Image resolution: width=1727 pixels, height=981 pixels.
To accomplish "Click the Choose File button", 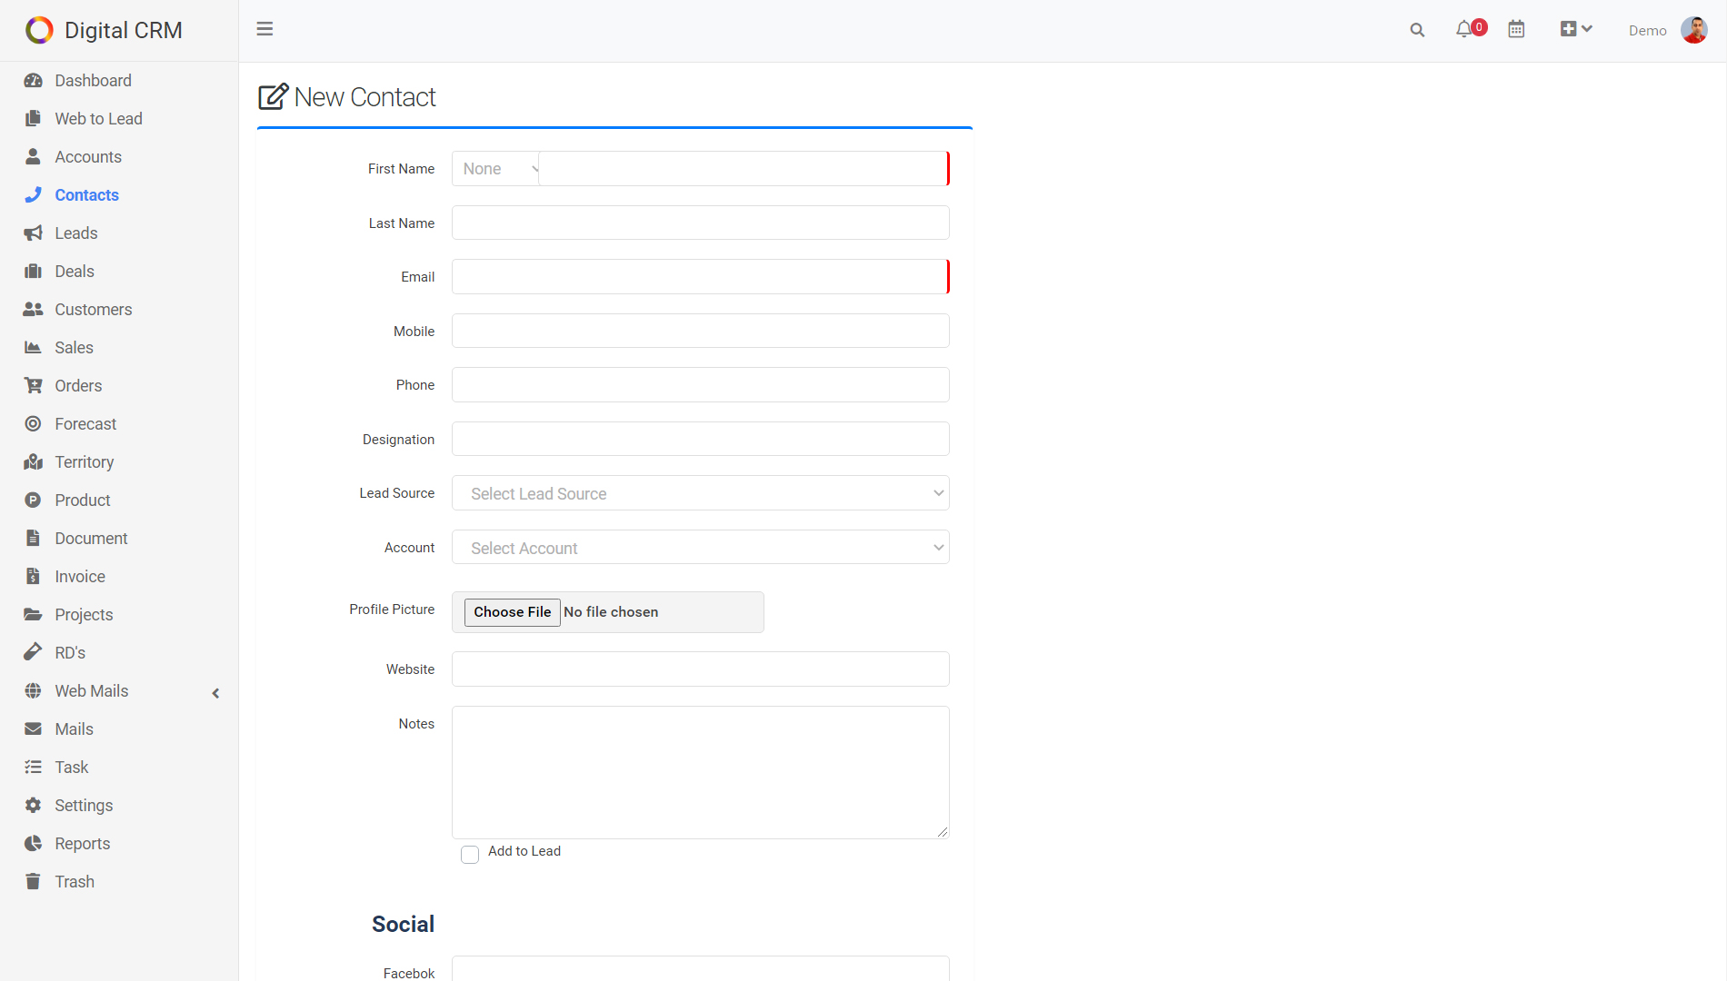I will [x=513, y=612].
